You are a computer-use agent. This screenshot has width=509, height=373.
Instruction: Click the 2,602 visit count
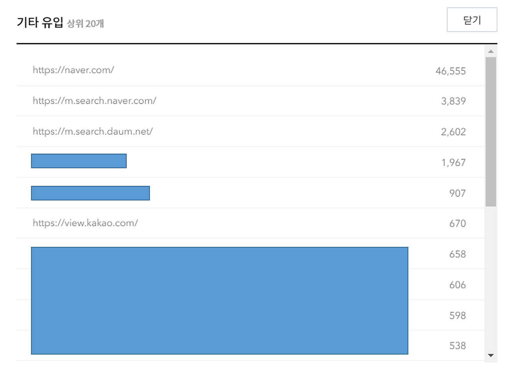[x=453, y=132]
